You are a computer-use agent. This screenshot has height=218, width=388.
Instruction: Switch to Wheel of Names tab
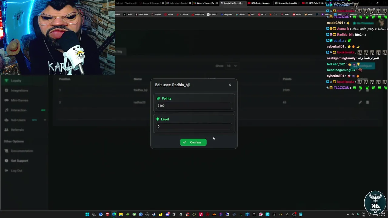pyautogui.click(x=206, y=3)
